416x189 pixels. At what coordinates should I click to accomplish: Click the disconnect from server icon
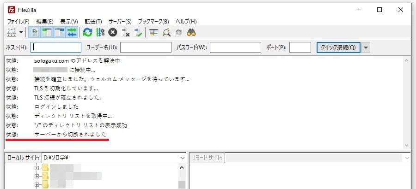pyautogui.click(x=125, y=32)
